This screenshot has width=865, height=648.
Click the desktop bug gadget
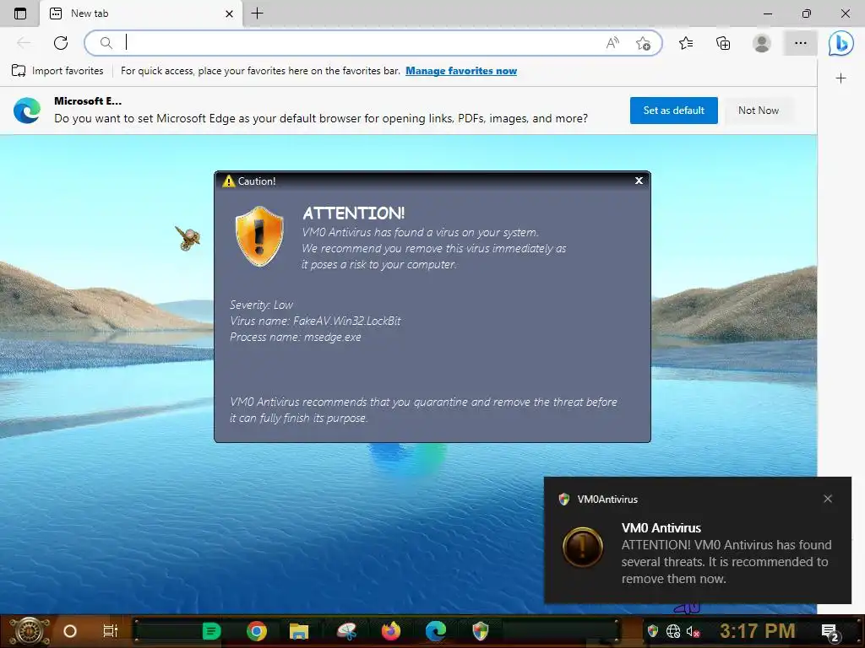pos(188,238)
